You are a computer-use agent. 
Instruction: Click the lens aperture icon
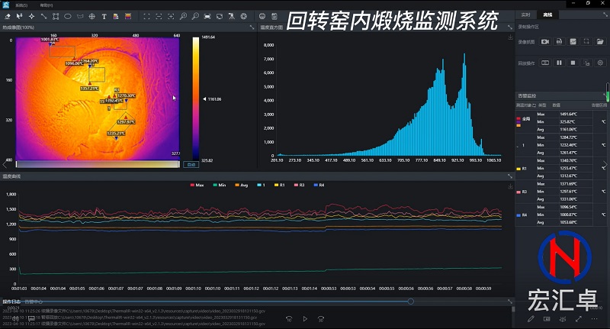(243, 16)
